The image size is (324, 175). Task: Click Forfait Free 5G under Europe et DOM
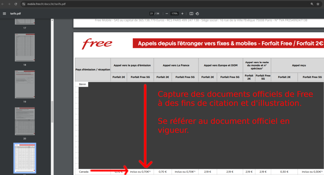(x=230, y=77)
